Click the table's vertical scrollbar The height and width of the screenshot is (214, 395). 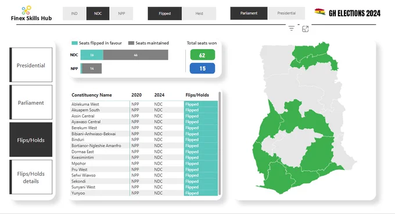coord(220,143)
